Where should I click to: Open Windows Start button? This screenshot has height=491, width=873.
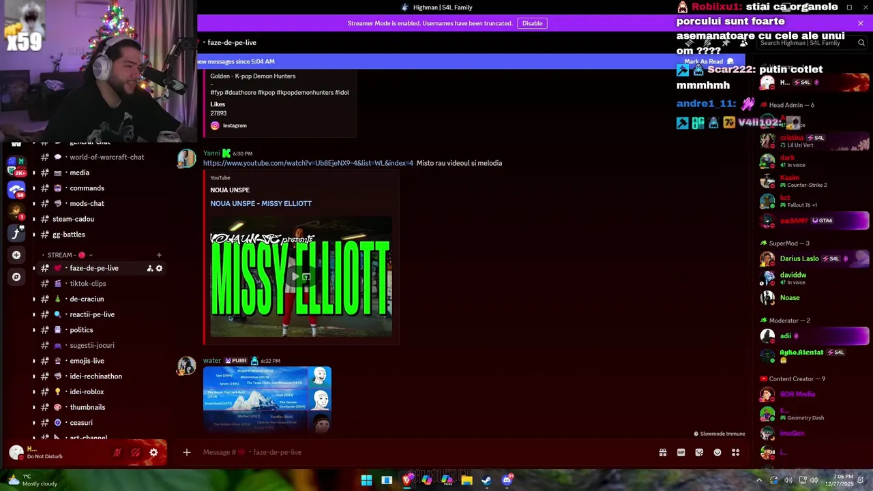pyautogui.click(x=366, y=480)
